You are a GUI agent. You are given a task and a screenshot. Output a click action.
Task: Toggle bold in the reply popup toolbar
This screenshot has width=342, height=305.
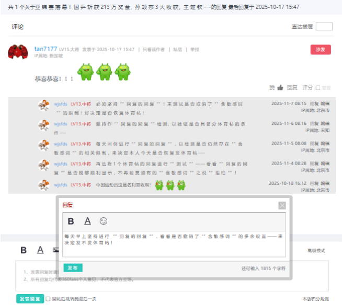click(71, 221)
